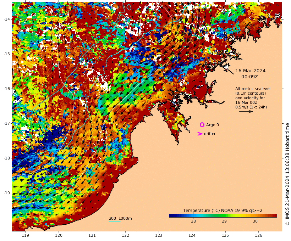This screenshot has width=291, height=241.
Task: Click longitude axis label 124
Action: coord(192,235)
